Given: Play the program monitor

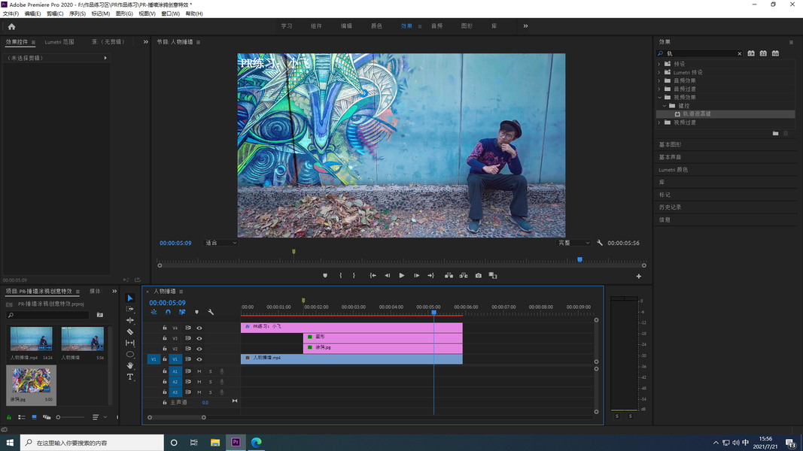Looking at the screenshot, I should (402, 276).
